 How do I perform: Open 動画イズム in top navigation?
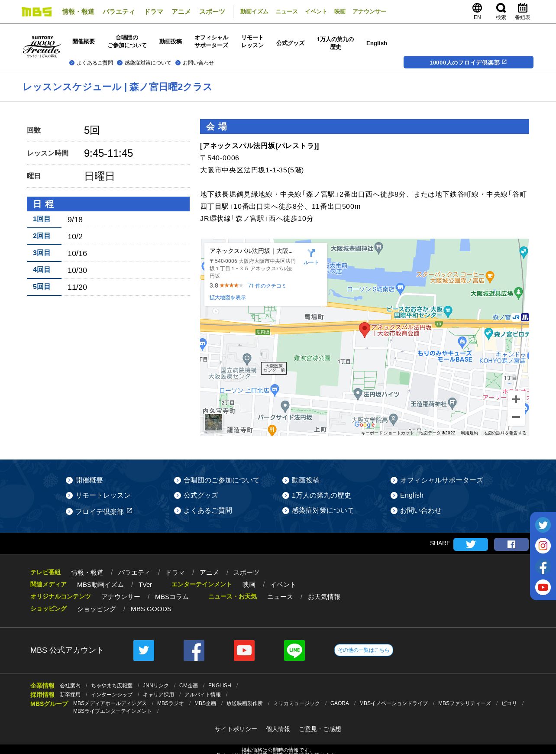click(254, 12)
